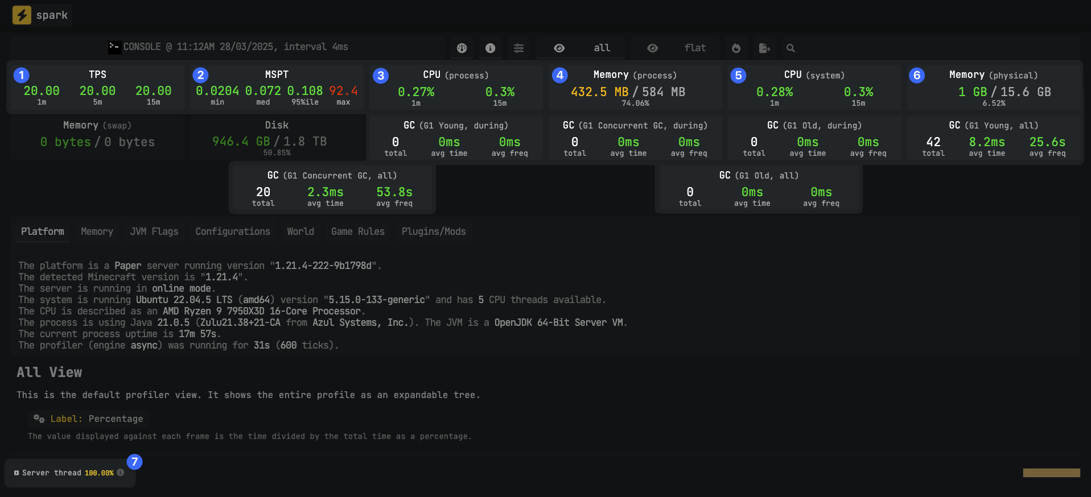Click GC (G1 Concurrent GC, during) title

click(x=635, y=125)
